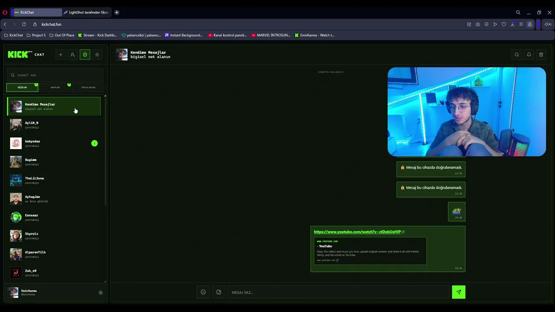The width and height of the screenshot is (555, 312).
Task: Toggle chat notifications bell icon
Action: pyautogui.click(x=529, y=55)
